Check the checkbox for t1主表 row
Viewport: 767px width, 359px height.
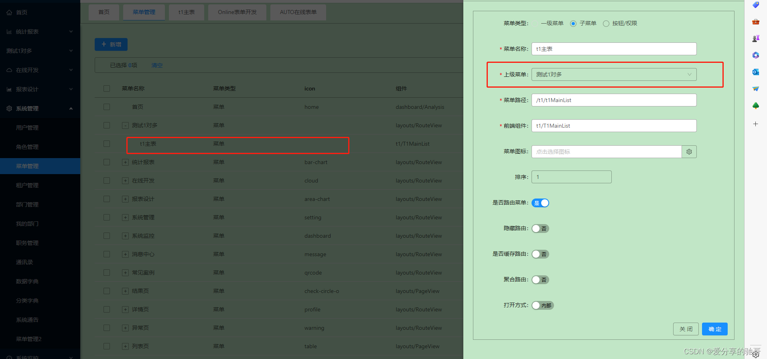[107, 144]
